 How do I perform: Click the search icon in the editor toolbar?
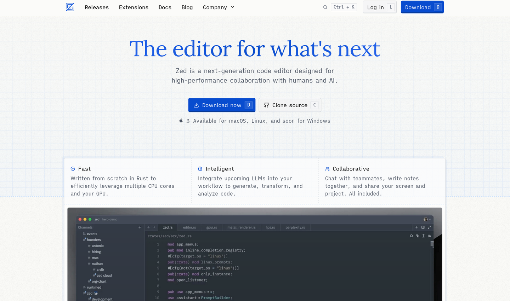tap(412, 236)
